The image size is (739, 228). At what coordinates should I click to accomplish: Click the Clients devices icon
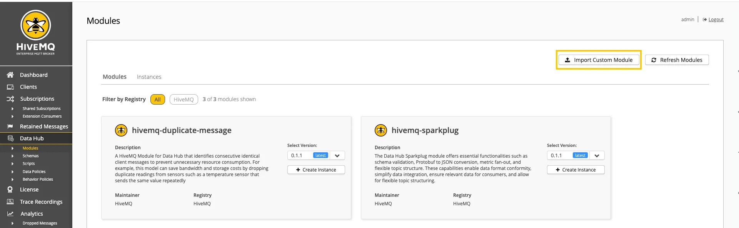click(x=10, y=87)
